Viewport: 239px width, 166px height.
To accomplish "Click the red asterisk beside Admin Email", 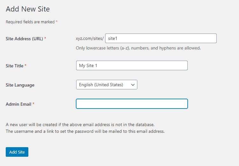I will pyautogui.click(x=33, y=103).
